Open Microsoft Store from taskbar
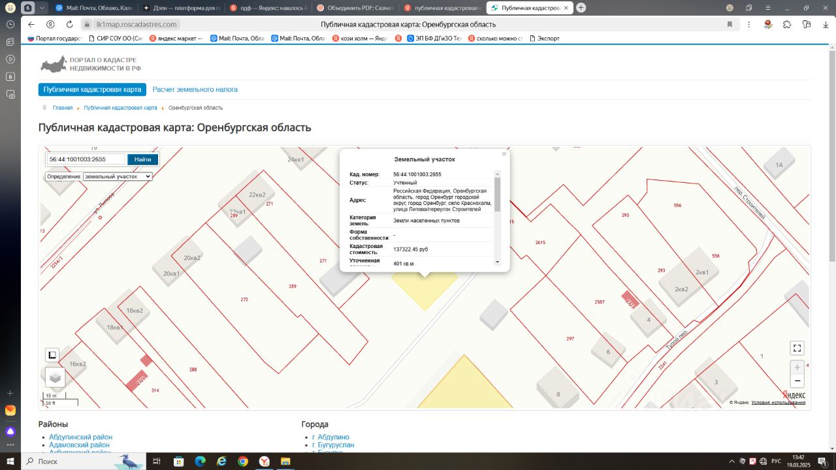This screenshot has height=470, width=836. (178, 461)
